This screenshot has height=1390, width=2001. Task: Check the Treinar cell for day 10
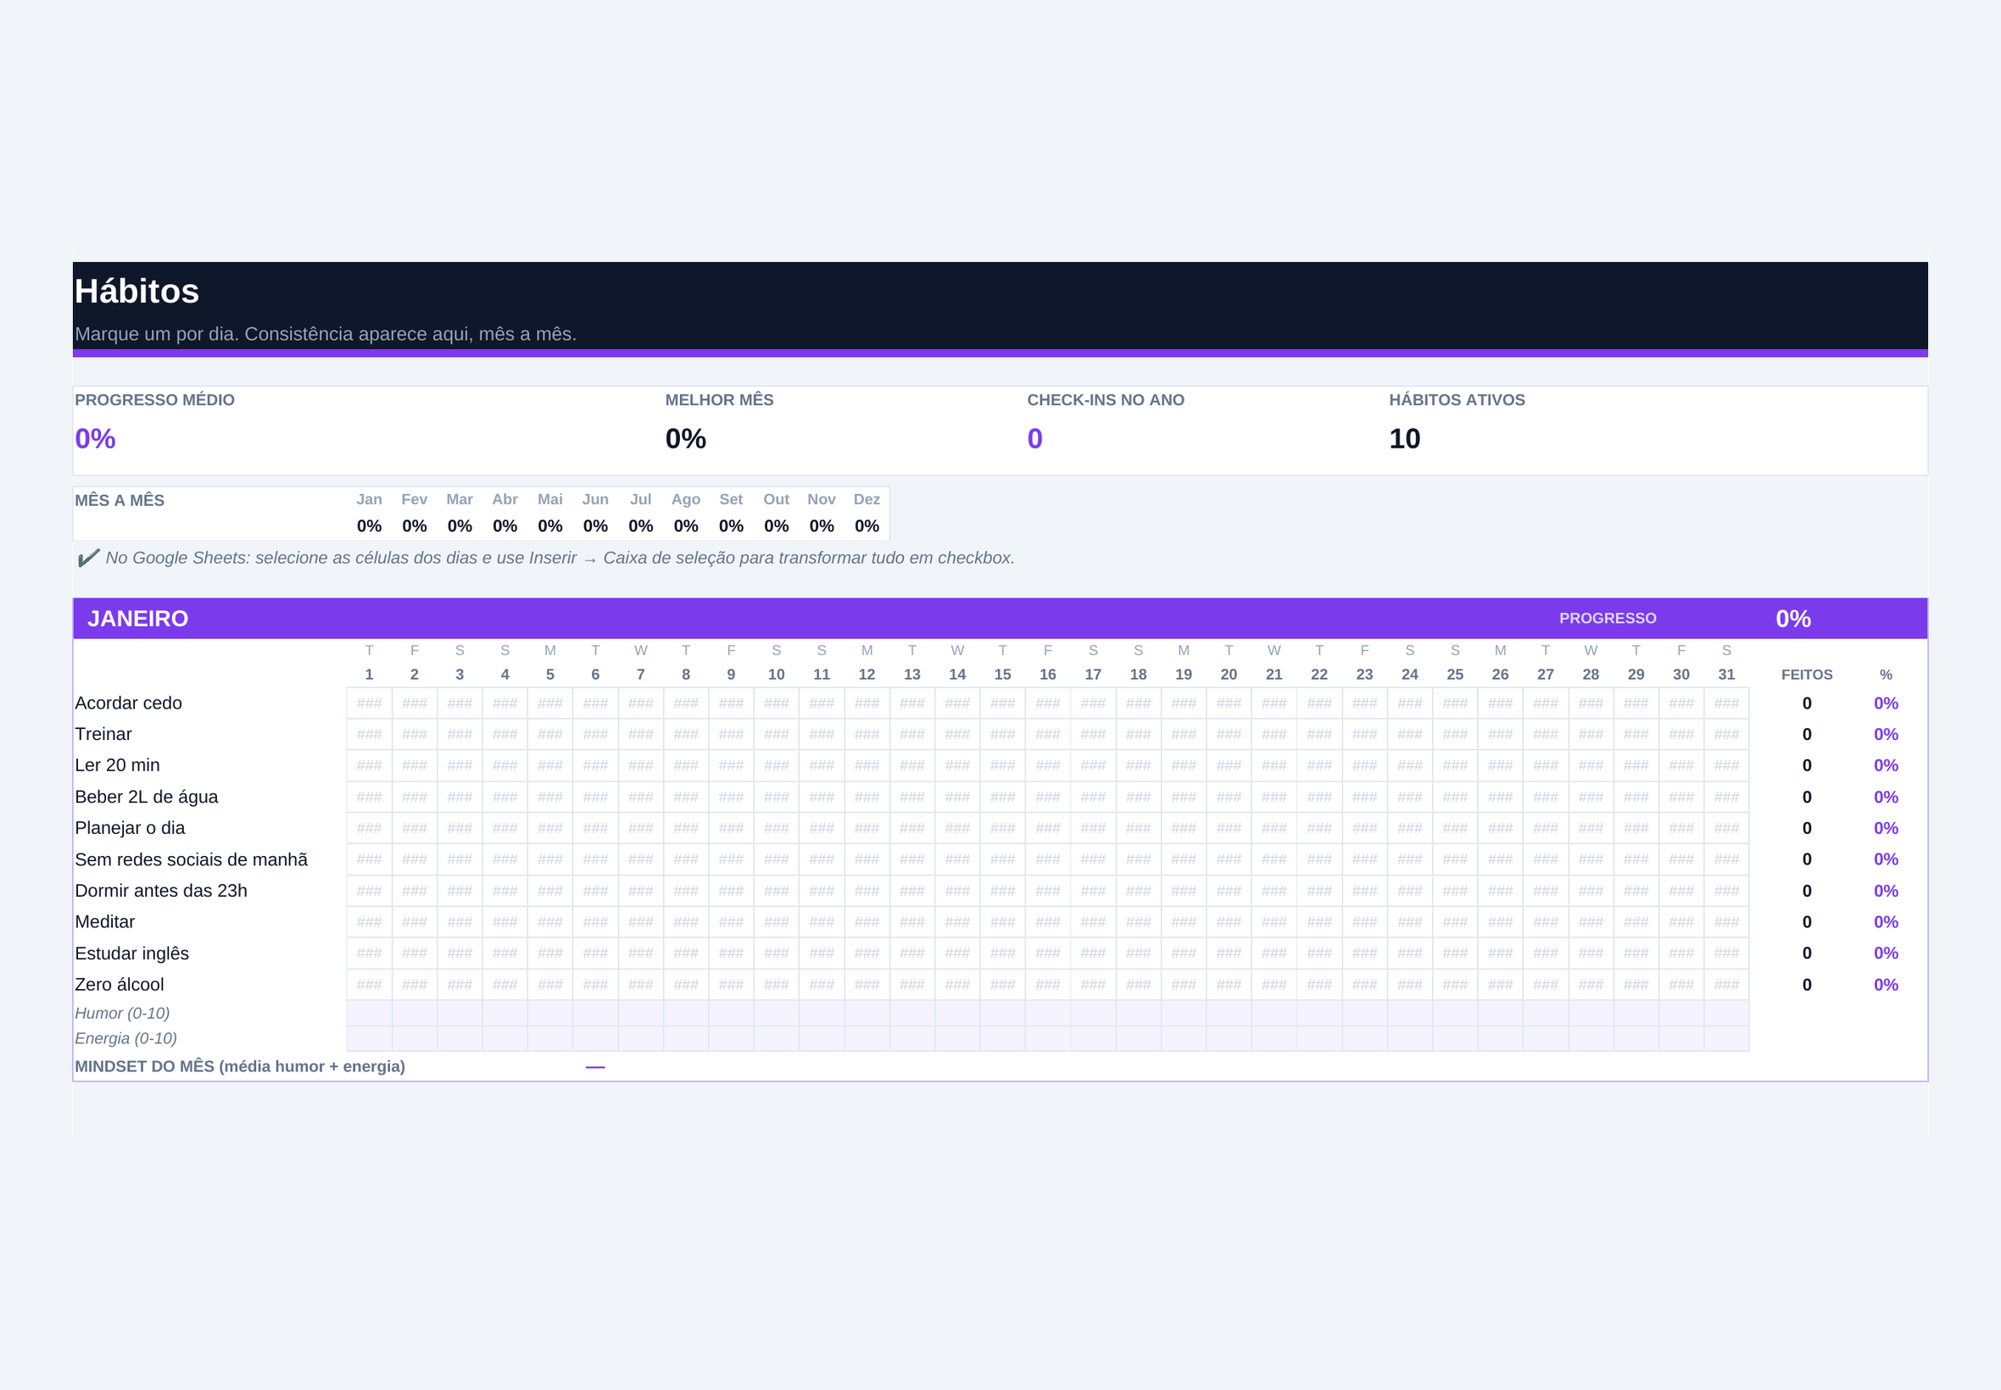(x=776, y=734)
